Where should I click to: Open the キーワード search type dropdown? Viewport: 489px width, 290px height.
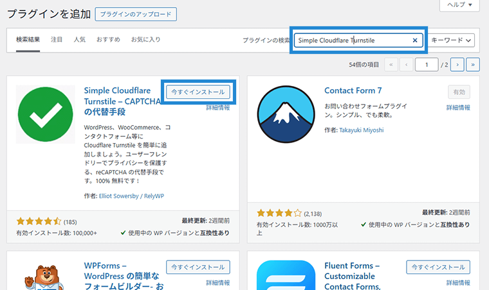click(451, 40)
